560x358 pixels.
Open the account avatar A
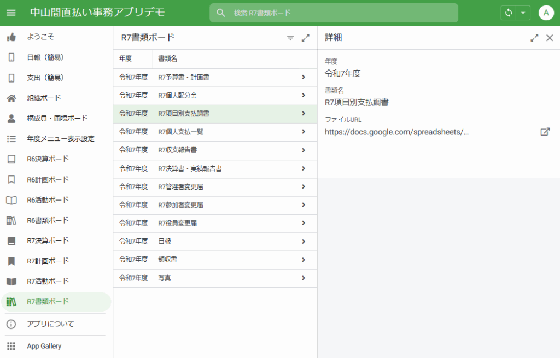click(x=546, y=13)
